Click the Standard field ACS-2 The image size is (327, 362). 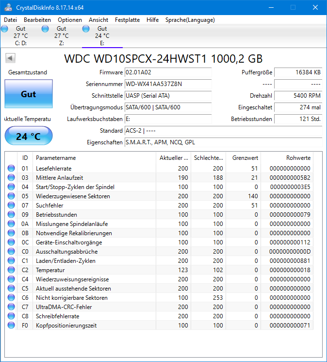coord(223,131)
